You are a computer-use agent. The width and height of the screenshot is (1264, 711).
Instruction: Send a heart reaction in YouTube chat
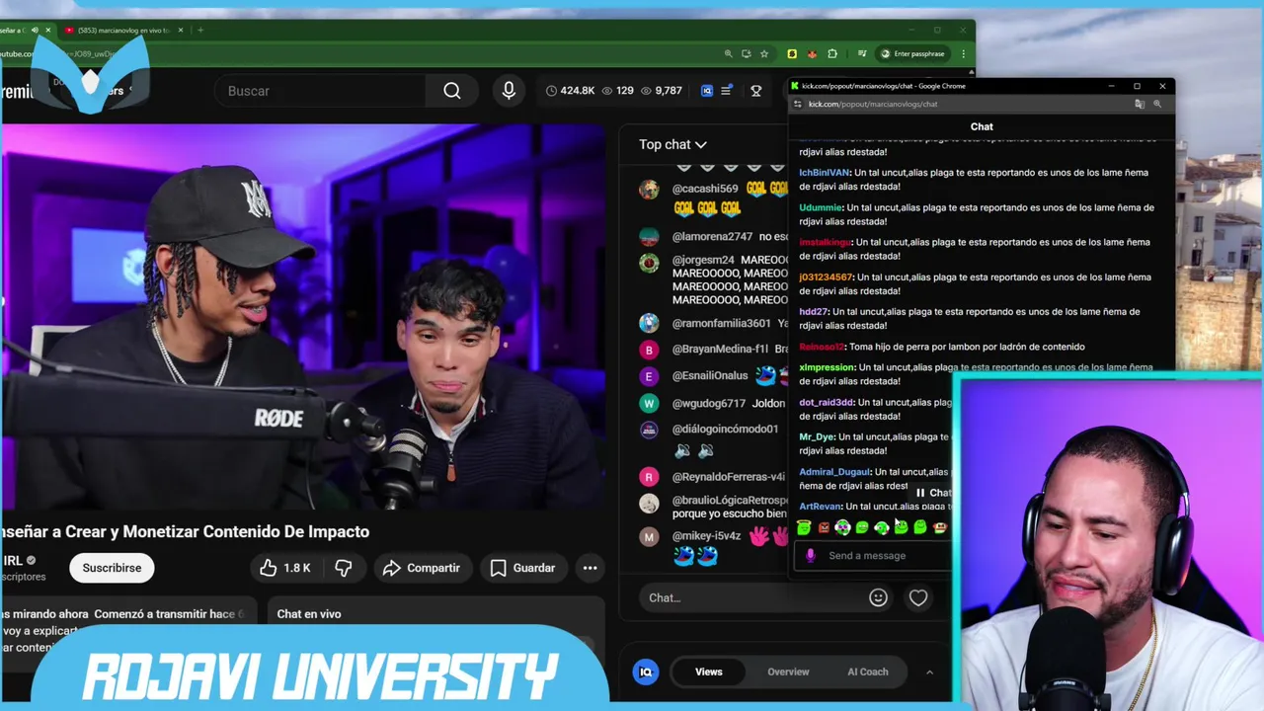[918, 597]
